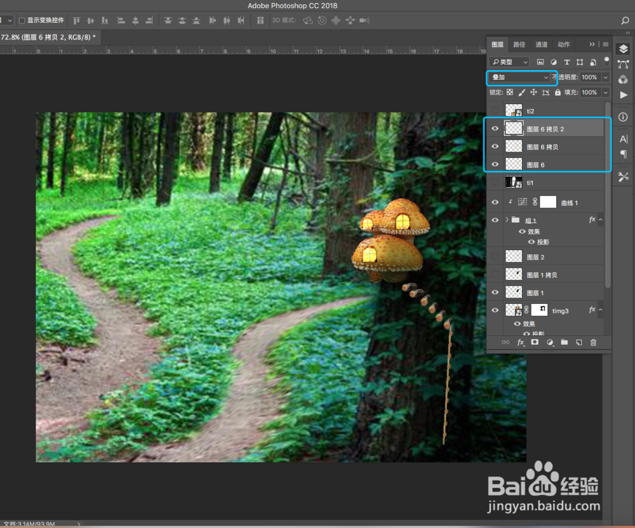
Task: Click the create new group folder icon
Action: [x=564, y=342]
